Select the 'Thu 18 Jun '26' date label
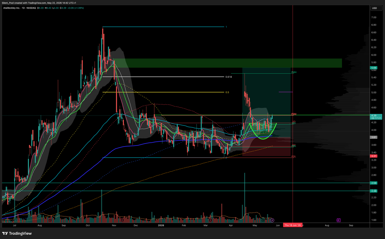This screenshot has height=239, width=385. (293, 225)
